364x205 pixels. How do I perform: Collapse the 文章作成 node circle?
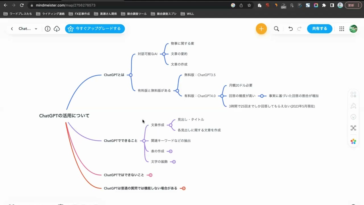[x=171, y=125]
